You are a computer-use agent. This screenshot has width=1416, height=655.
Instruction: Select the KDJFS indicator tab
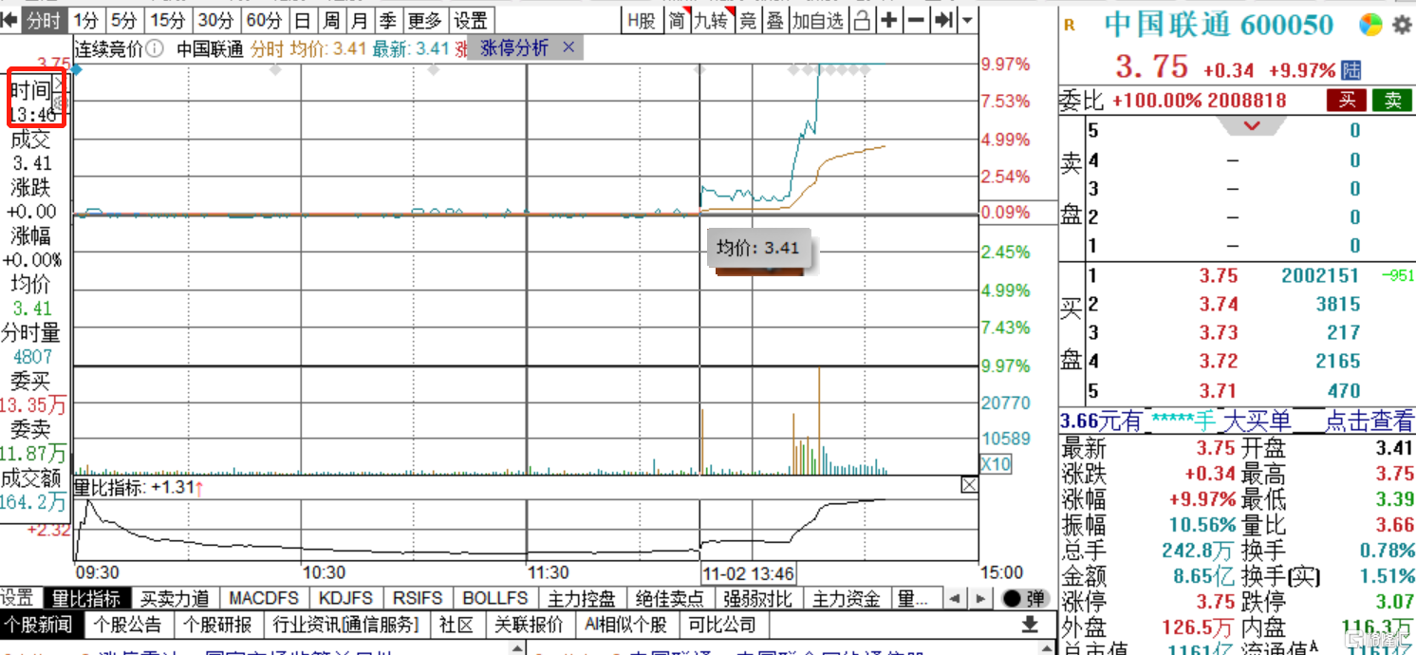[347, 598]
